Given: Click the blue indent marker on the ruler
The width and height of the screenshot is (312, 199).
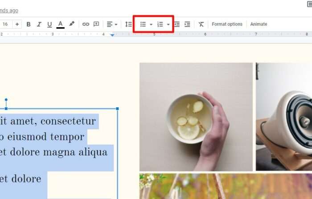Looking at the screenshot, I should point(112,35).
